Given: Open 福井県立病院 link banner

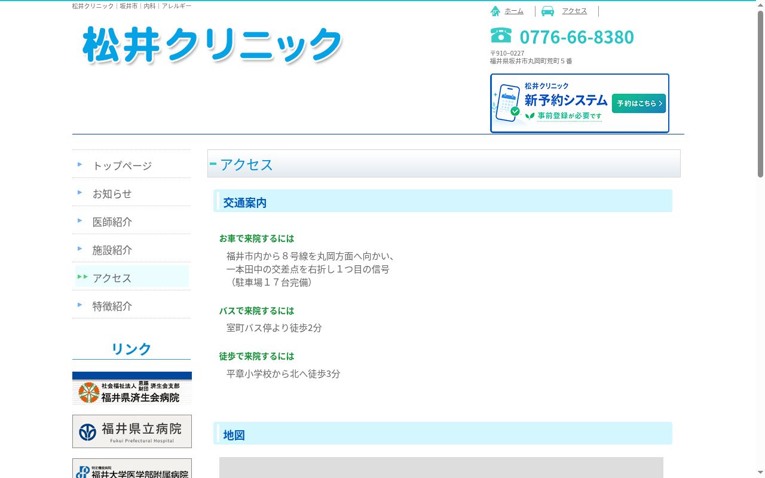Looking at the screenshot, I should point(132,431).
